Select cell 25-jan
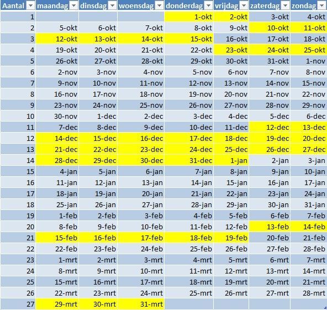Image resolution: width=327 pixels, height=310 pixels. coord(57,204)
